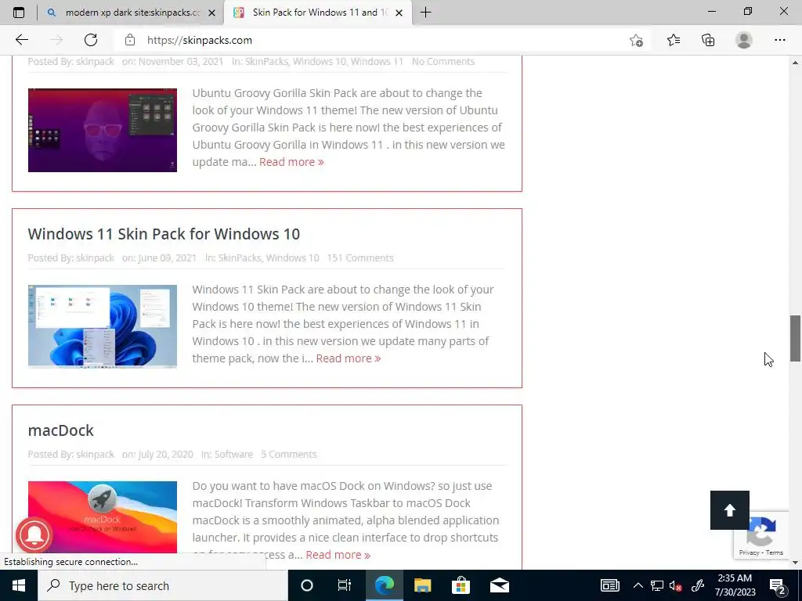Open the '5 Comments' link

[x=288, y=454]
